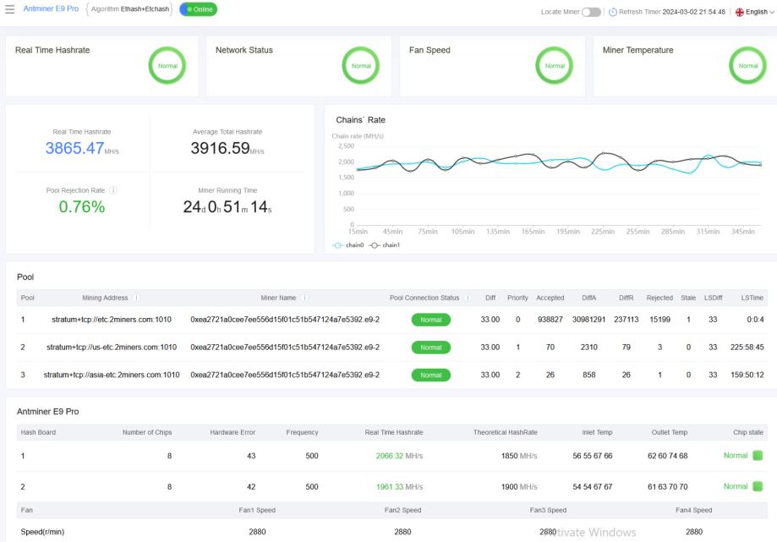Click the Mining Address info icon
Viewport: 777px width, 542px height.
click(137, 298)
